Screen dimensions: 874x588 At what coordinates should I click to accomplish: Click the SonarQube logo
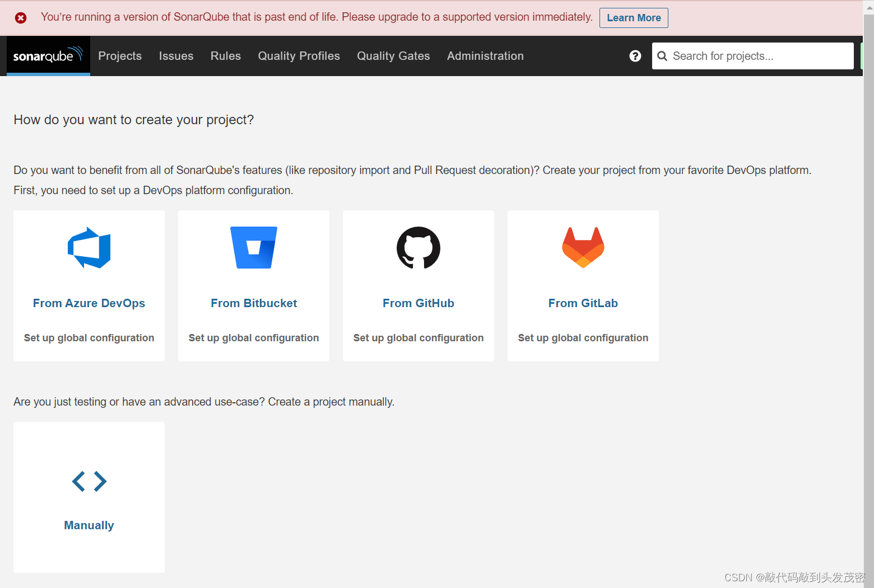pyautogui.click(x=48, y=55)
